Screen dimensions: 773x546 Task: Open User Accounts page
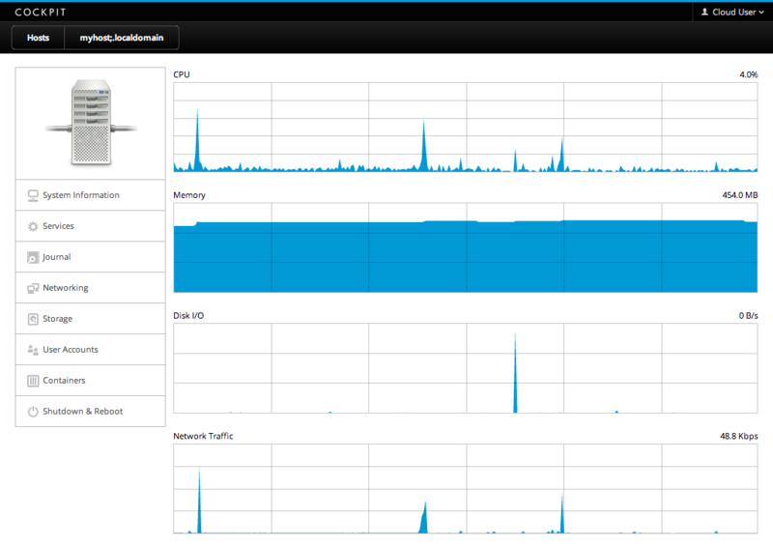click(90, 350)
